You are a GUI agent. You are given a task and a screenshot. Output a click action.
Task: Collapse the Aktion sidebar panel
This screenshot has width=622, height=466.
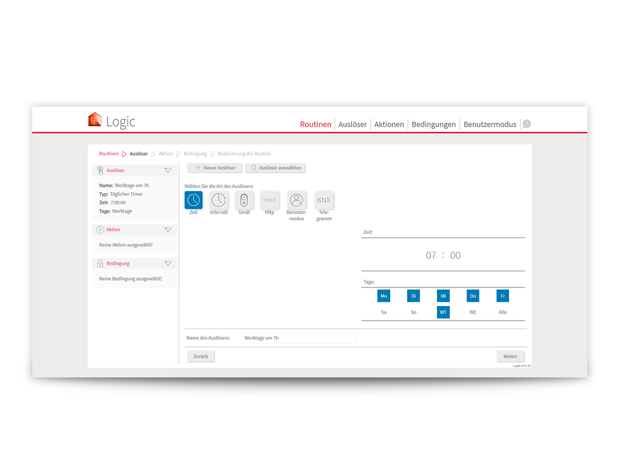pyautogui.click(x=167, y=229)
